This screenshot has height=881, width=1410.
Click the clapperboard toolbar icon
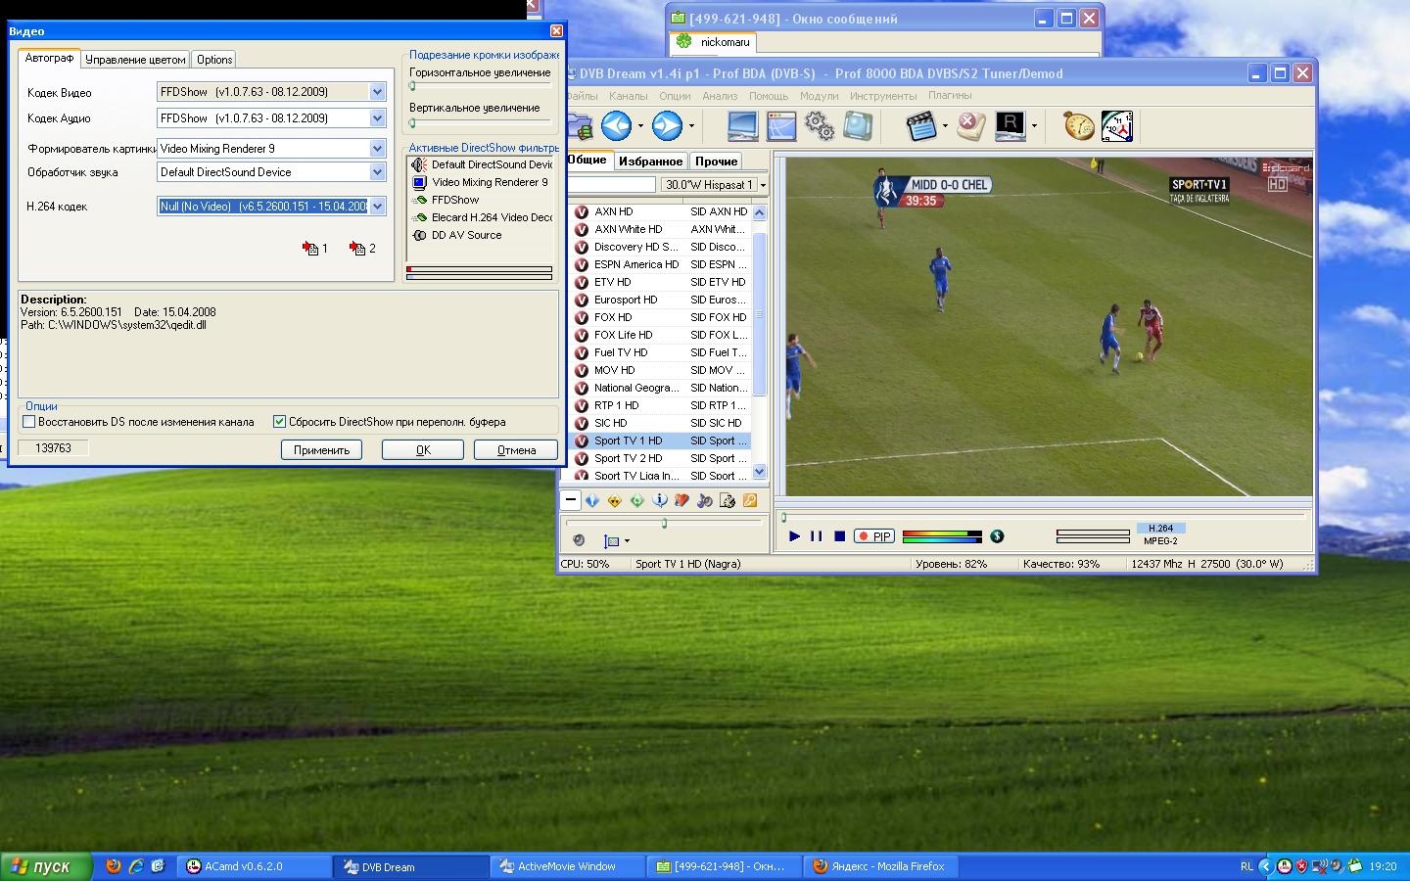[920, 125]
